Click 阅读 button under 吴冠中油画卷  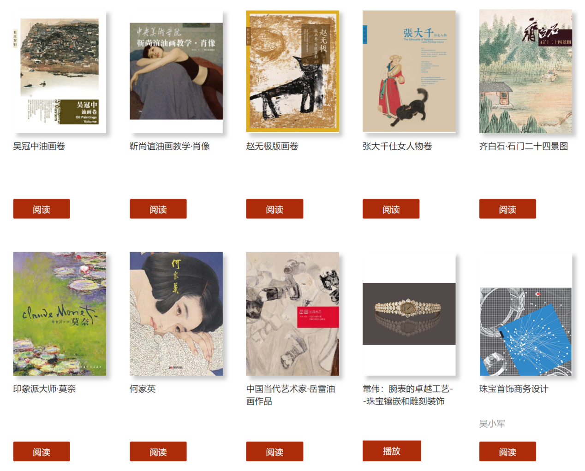point(42,209)
